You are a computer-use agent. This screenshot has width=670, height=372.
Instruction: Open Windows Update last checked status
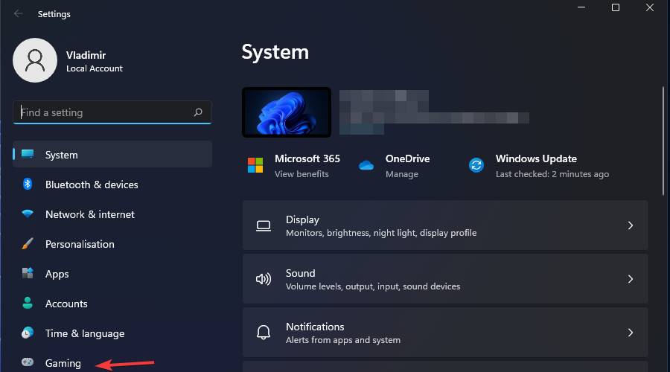point(552,174)
